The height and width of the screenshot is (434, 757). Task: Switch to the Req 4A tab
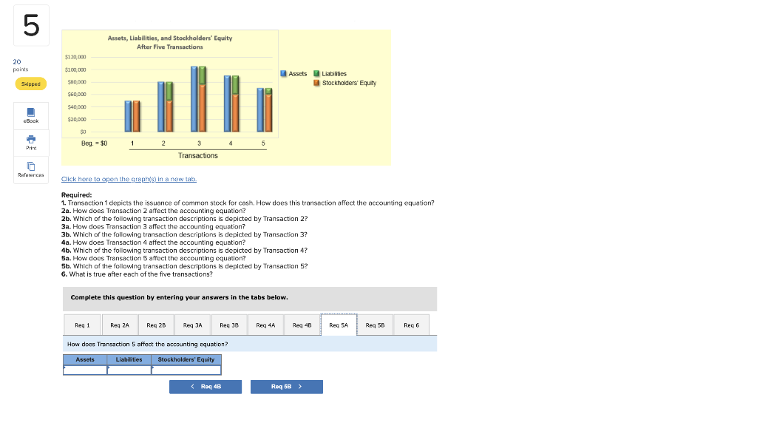tap(265, 324)
